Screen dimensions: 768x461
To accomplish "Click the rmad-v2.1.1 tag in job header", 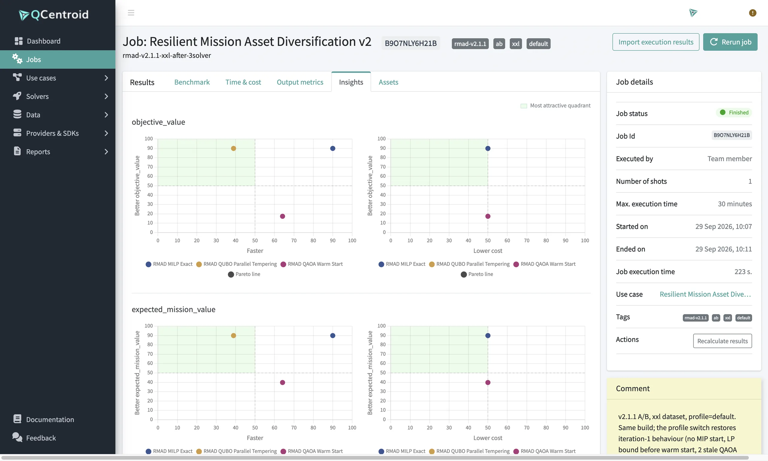I will click(x=470, y=44).
